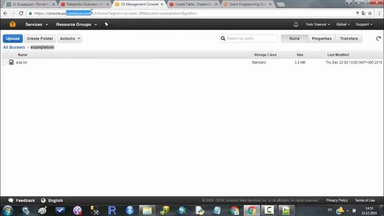Expand the Resource Groups dropdown

tap(76, 25)
